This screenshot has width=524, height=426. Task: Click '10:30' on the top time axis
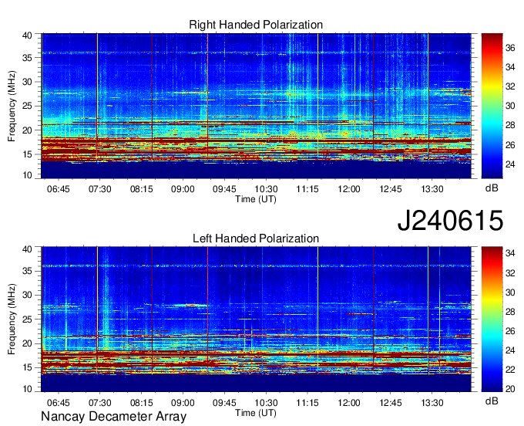tap(266, 189)
